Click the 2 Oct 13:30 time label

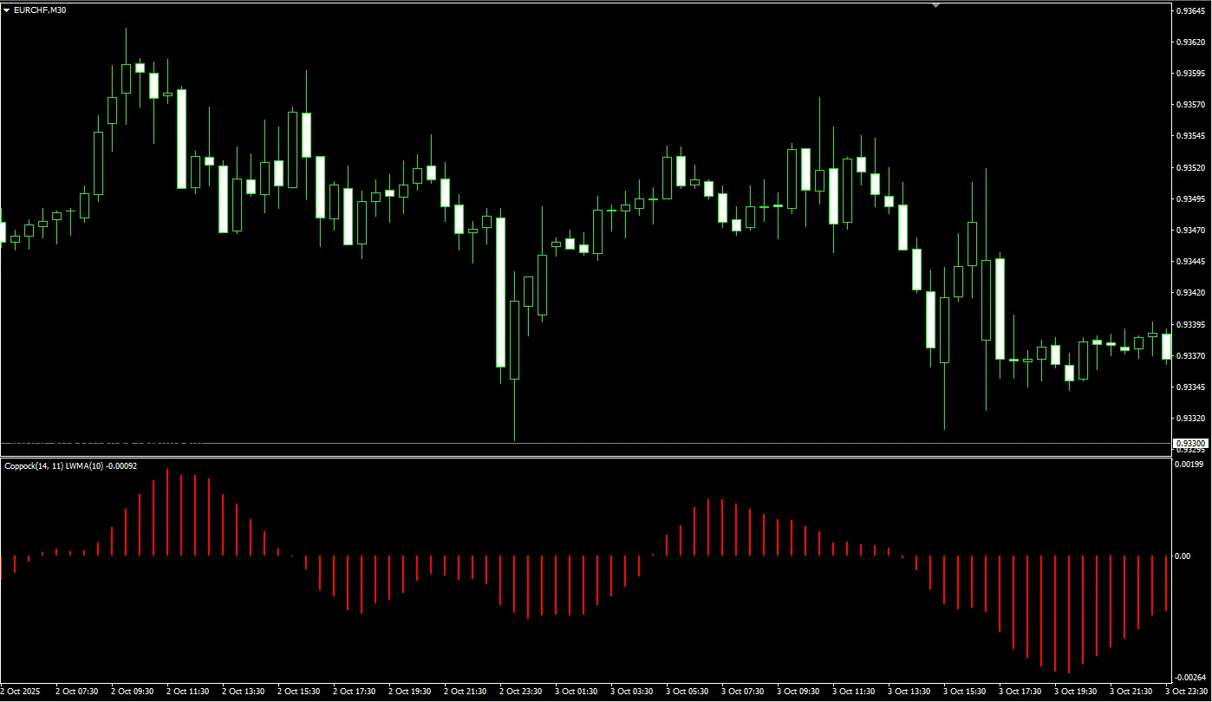coord(243,692)
